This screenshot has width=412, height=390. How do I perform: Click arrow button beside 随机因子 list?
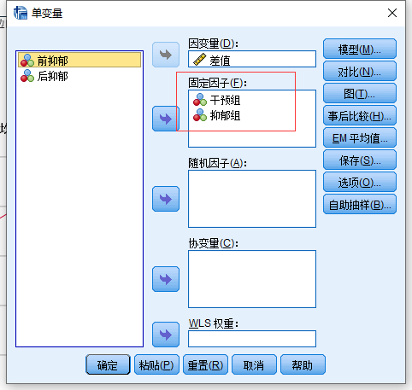(166, 199)
